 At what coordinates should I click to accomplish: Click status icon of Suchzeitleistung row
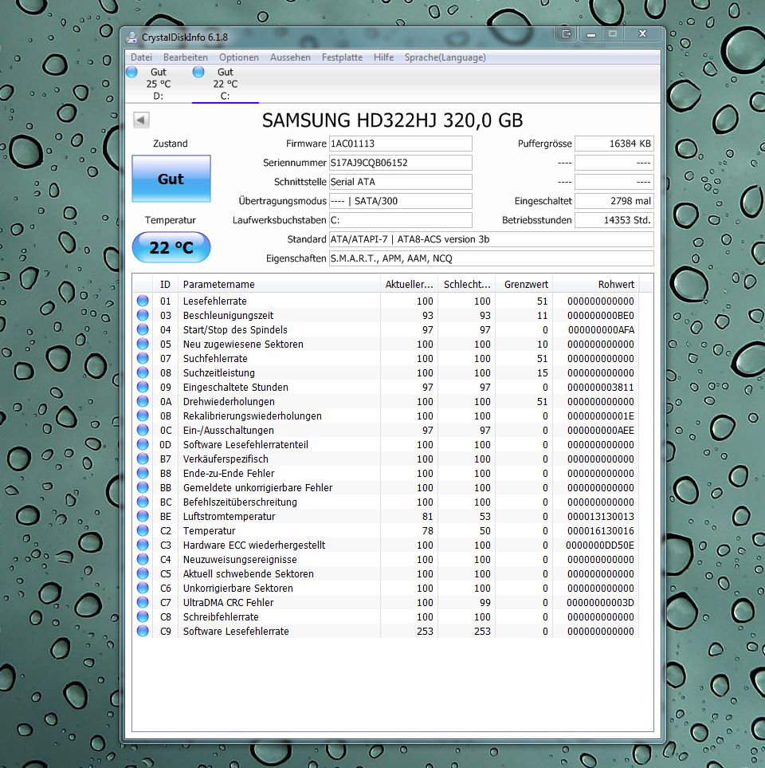click(143, 372)
